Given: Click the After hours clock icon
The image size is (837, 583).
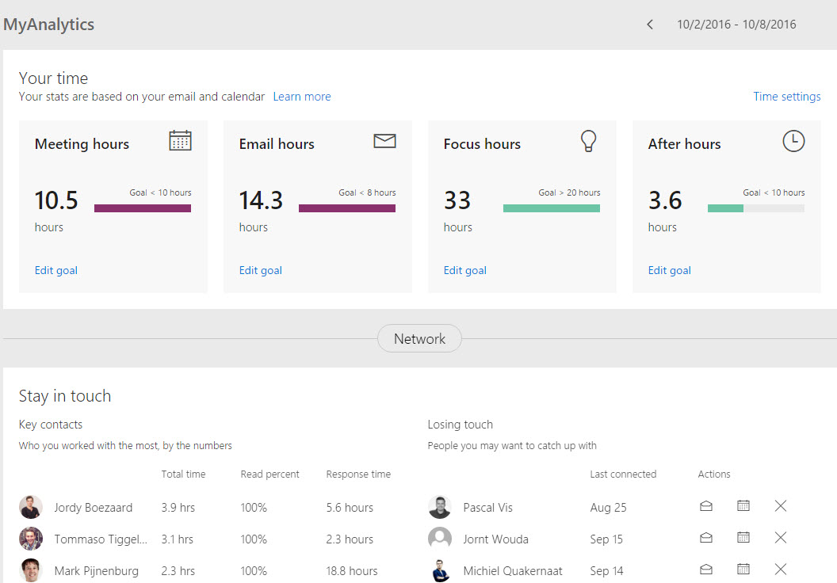Looking at the screenshot, I should [793, 141].
